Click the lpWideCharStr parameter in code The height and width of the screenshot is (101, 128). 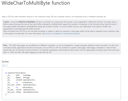[x=29, y=80]
